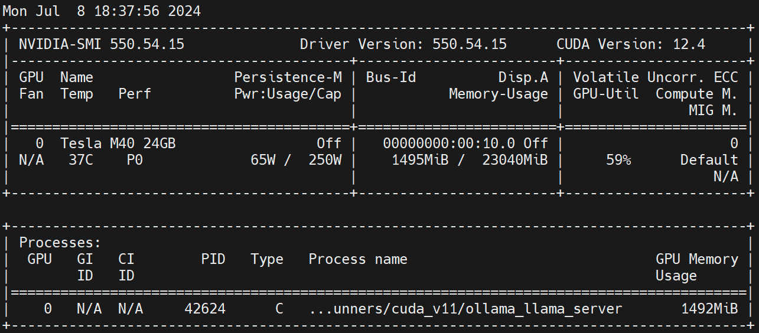759x333 pixels.
Task: Click the power cap '250W'
Action: [325, 160]
